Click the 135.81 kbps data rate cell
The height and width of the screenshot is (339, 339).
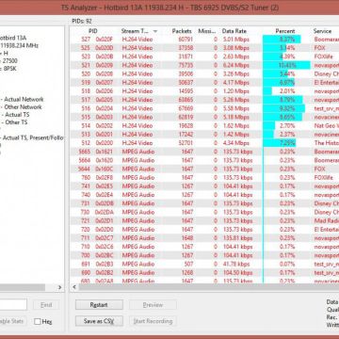pos(238,238)
